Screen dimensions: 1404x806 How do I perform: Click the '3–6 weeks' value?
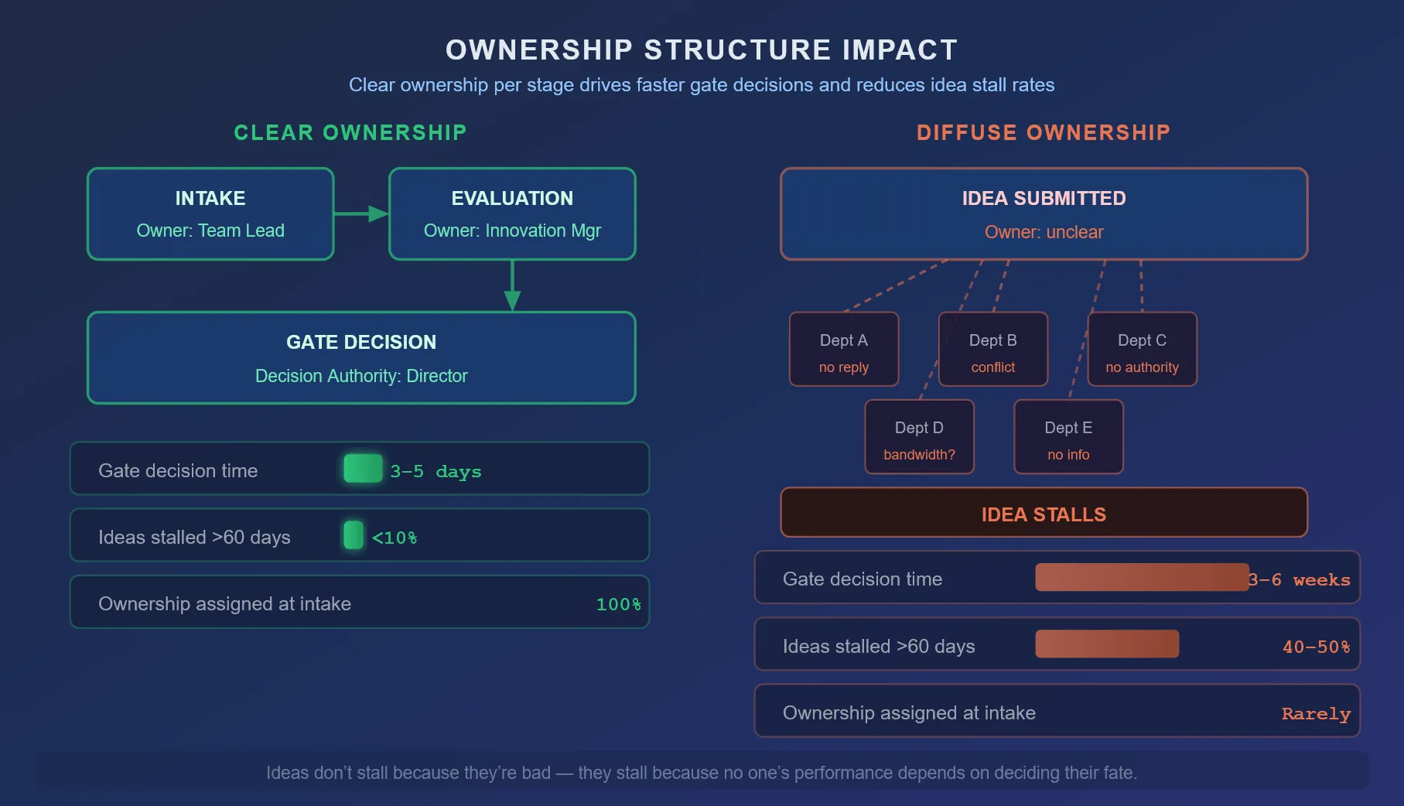pyautogui.click(x=1301, y=579)
